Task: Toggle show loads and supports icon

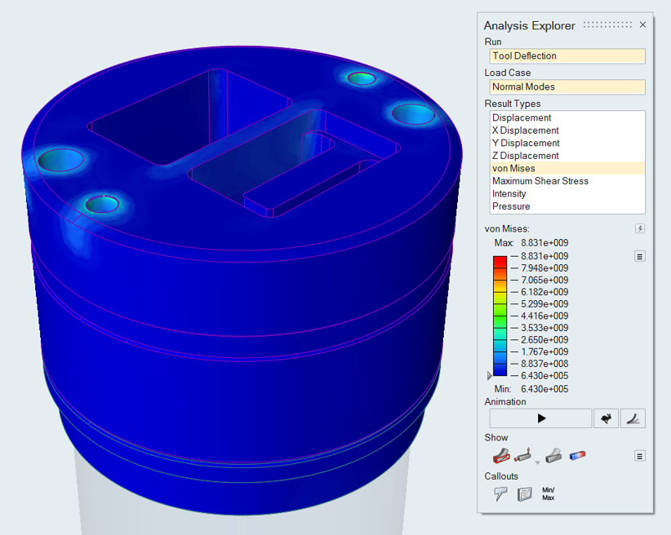Action: click(x=524, y=456)
